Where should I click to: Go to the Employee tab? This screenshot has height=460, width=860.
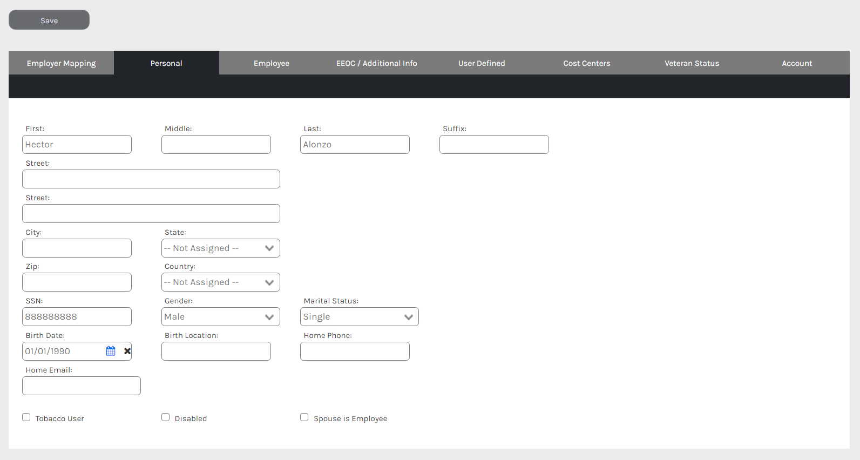[x=272, y=63]
